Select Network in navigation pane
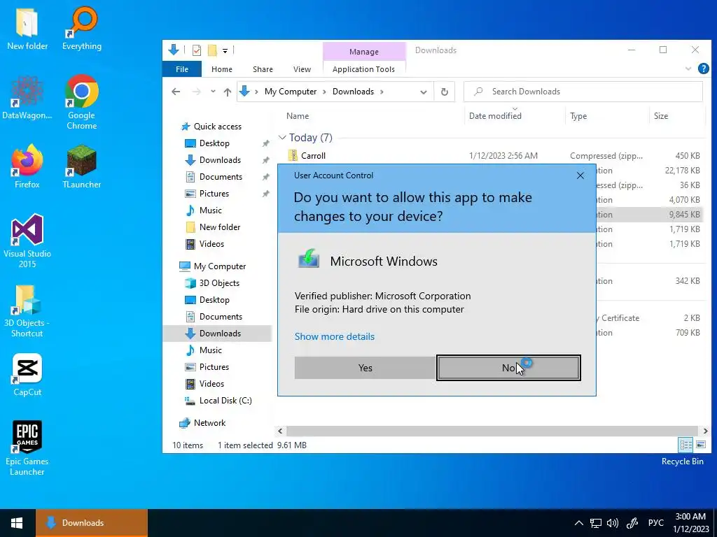Image resolution: width=717 pixels, height=537 pixels. (x=209, y=423)
